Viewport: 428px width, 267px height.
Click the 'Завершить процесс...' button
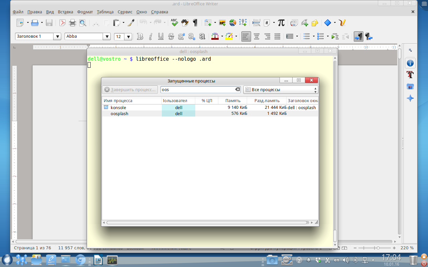pyautogui.click(x=130, y=89)
